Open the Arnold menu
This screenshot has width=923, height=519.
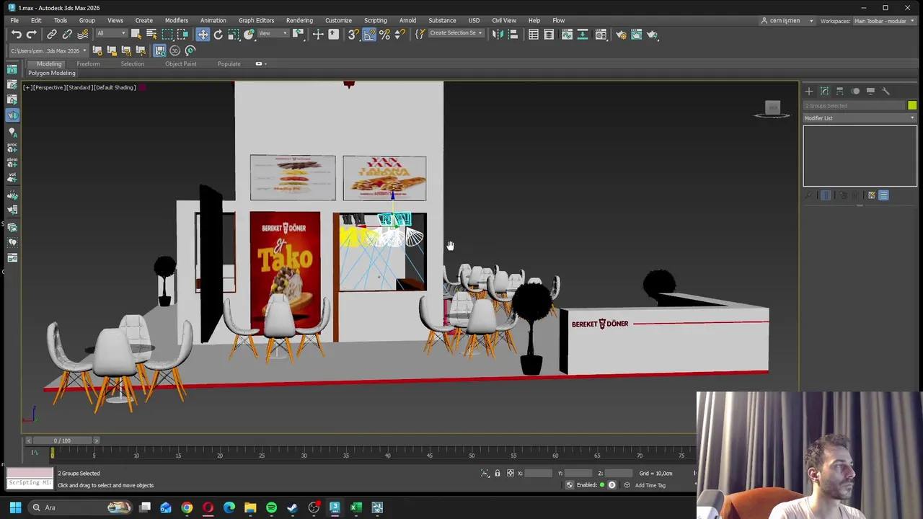pos(407,21)
